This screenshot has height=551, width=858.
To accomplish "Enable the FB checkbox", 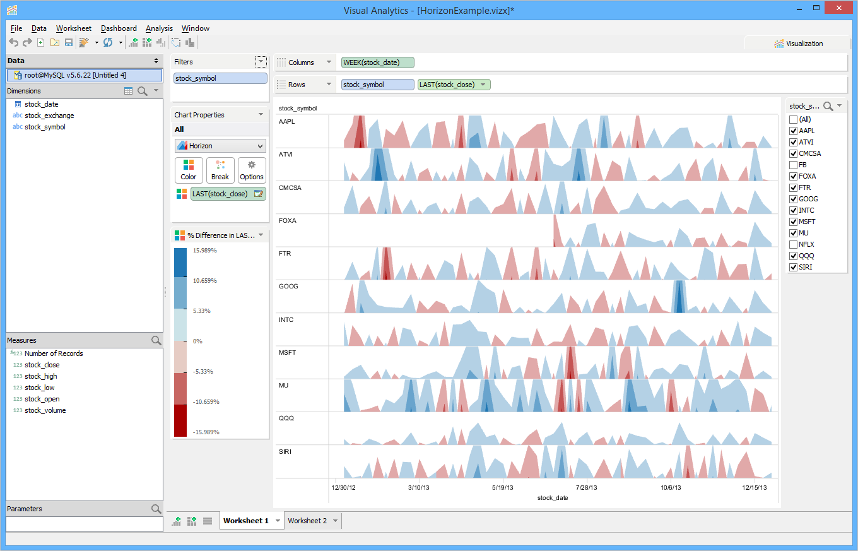I will (x=793, y=165).
